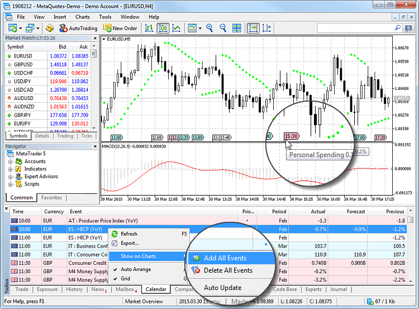The image size is (419, 309).
Task: Switch chart to line chart mode
Action: (177, 28)
